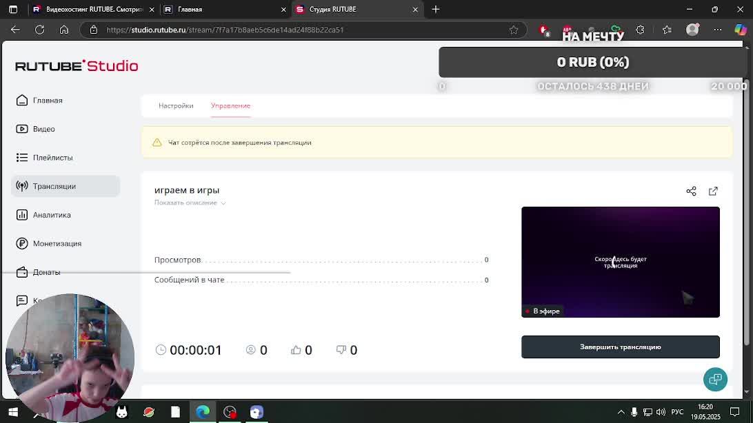Click the browser address bar
This screenshot has height=423, width=753.
[303, 30]
